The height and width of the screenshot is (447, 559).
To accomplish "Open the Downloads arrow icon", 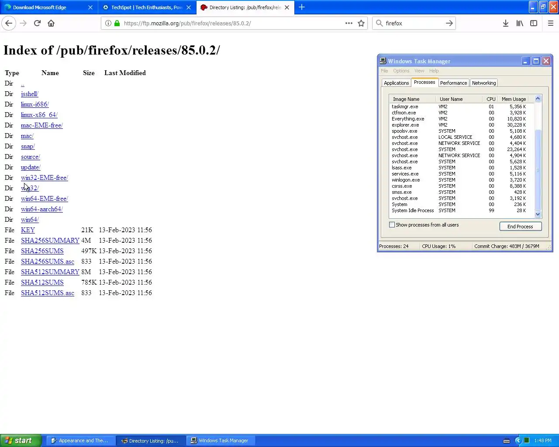I will (505, 23).
